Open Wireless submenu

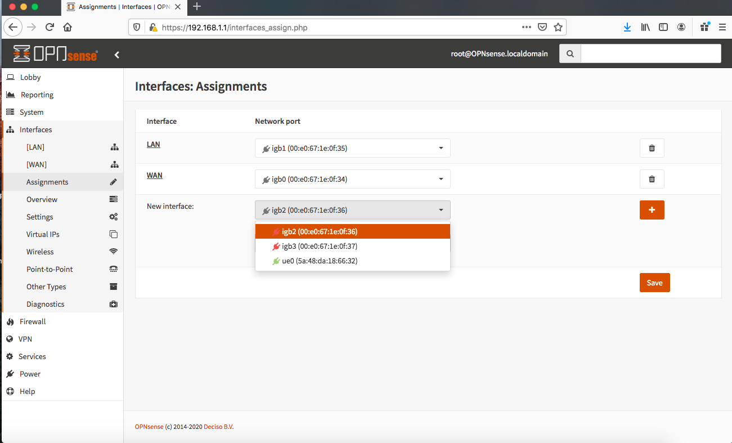(x=62, y=252)
